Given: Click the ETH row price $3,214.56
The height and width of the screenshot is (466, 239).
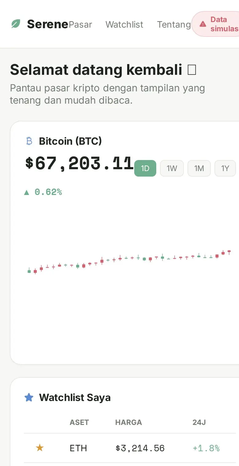Looking at the screenshot, I should (140, 448).
